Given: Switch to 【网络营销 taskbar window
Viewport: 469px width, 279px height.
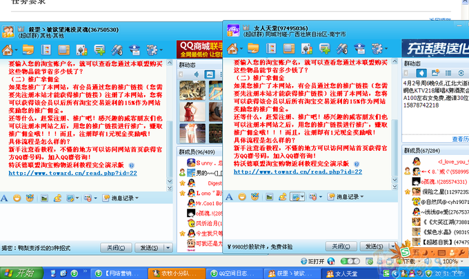Looking at the screenshot, I should (x=119, y=273).
